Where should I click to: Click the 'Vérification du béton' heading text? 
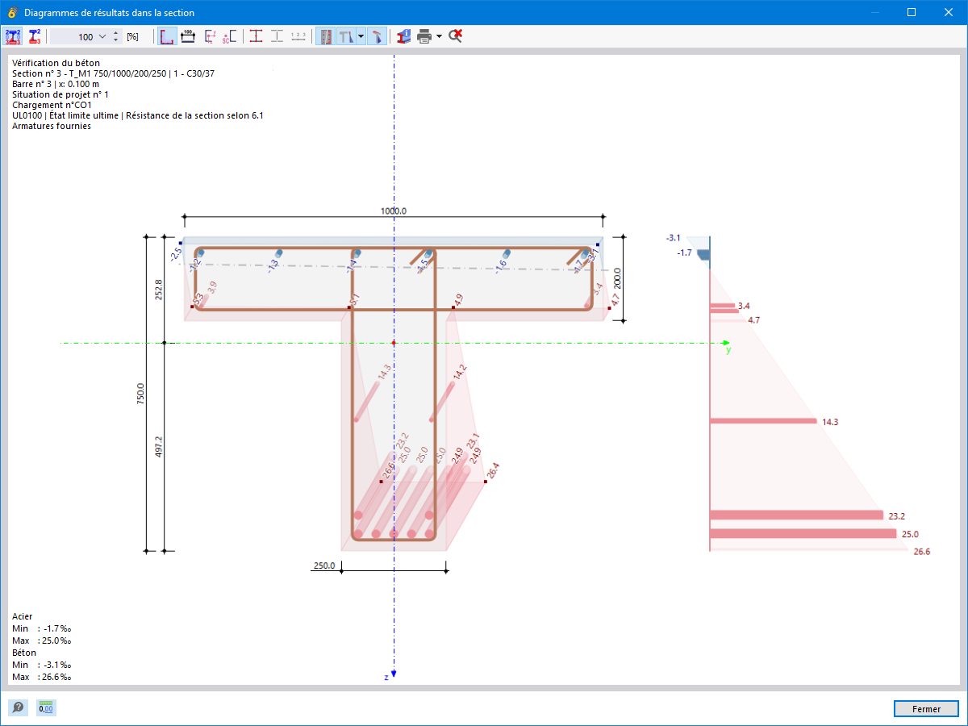point(56,63)
